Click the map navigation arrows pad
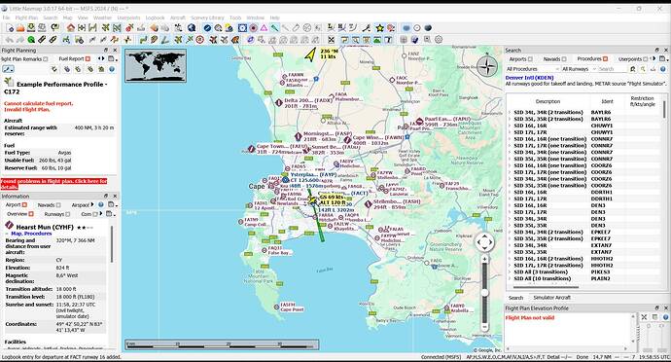The image size is (671, 362). (x=484, y=243)
